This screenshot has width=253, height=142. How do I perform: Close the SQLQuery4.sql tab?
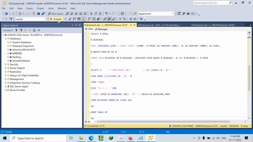point(134,25)
